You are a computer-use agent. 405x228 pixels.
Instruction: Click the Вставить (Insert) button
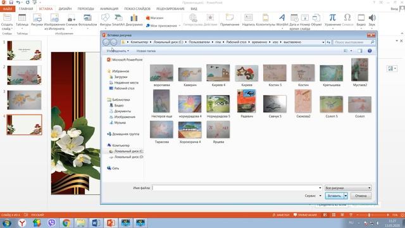point(334,196)
